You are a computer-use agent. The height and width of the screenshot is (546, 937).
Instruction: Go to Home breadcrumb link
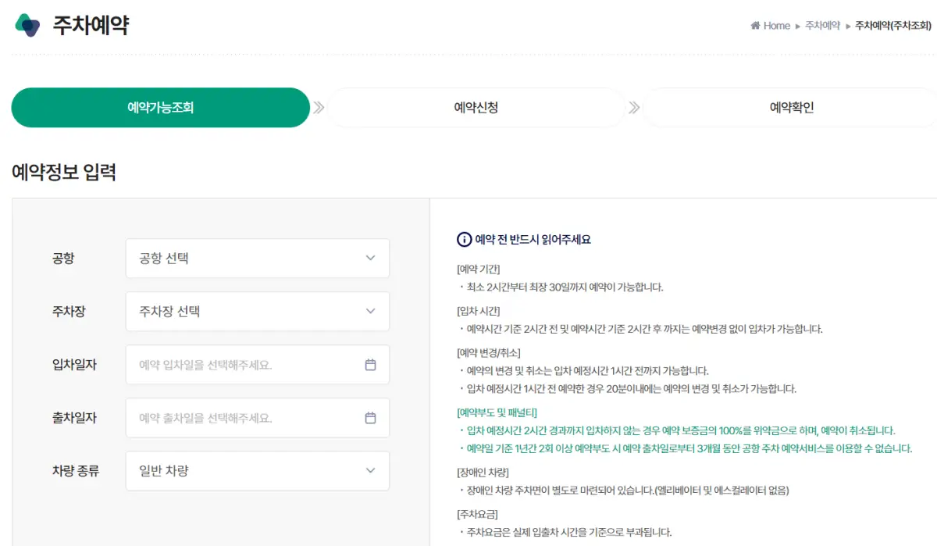click(770, 26)
